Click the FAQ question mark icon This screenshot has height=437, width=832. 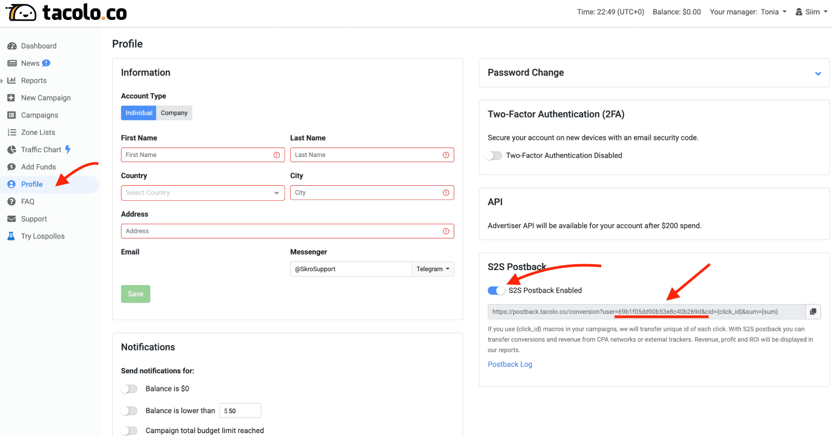(11, 201)
